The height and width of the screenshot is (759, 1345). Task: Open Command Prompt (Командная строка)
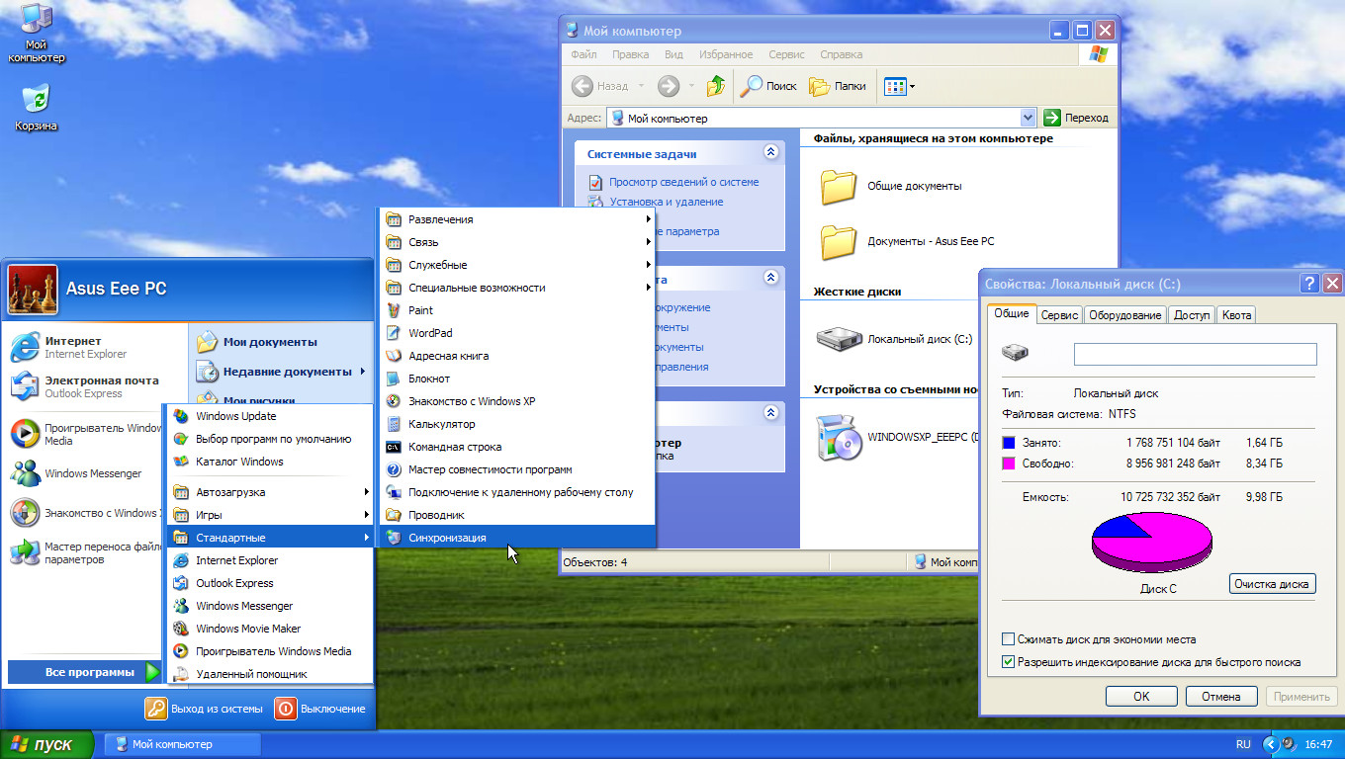pyautogui.click(x=454, y=447)
